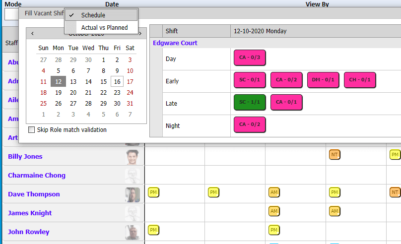401x244 pixels.
Task: Select October 16 in calendar
Action: click(117, 81)
